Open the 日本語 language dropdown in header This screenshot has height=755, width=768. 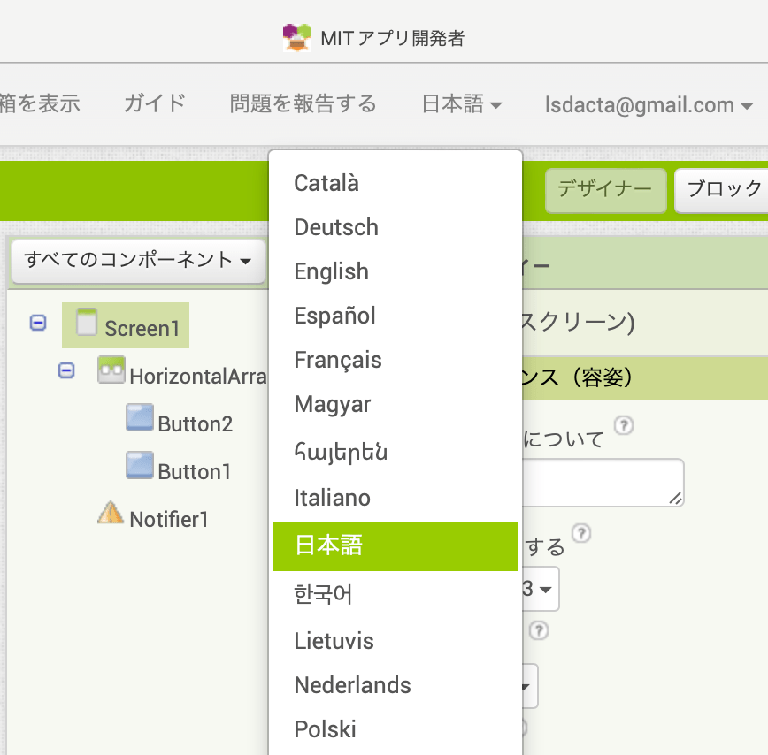[x=461, y=104]
